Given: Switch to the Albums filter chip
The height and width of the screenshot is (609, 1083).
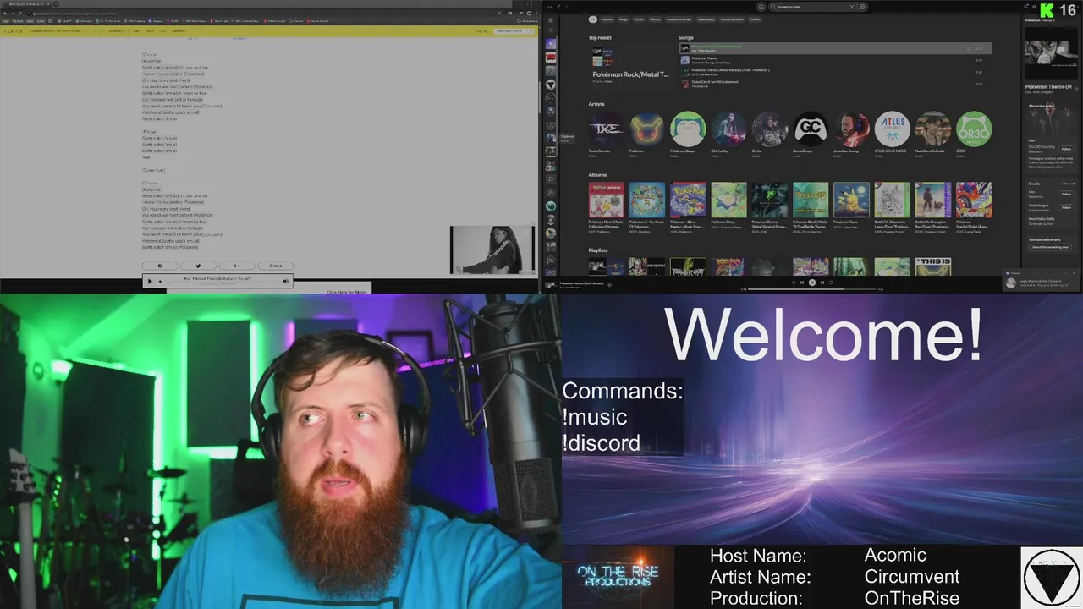Looking at the screenshot, I should (x=655, y=19).
